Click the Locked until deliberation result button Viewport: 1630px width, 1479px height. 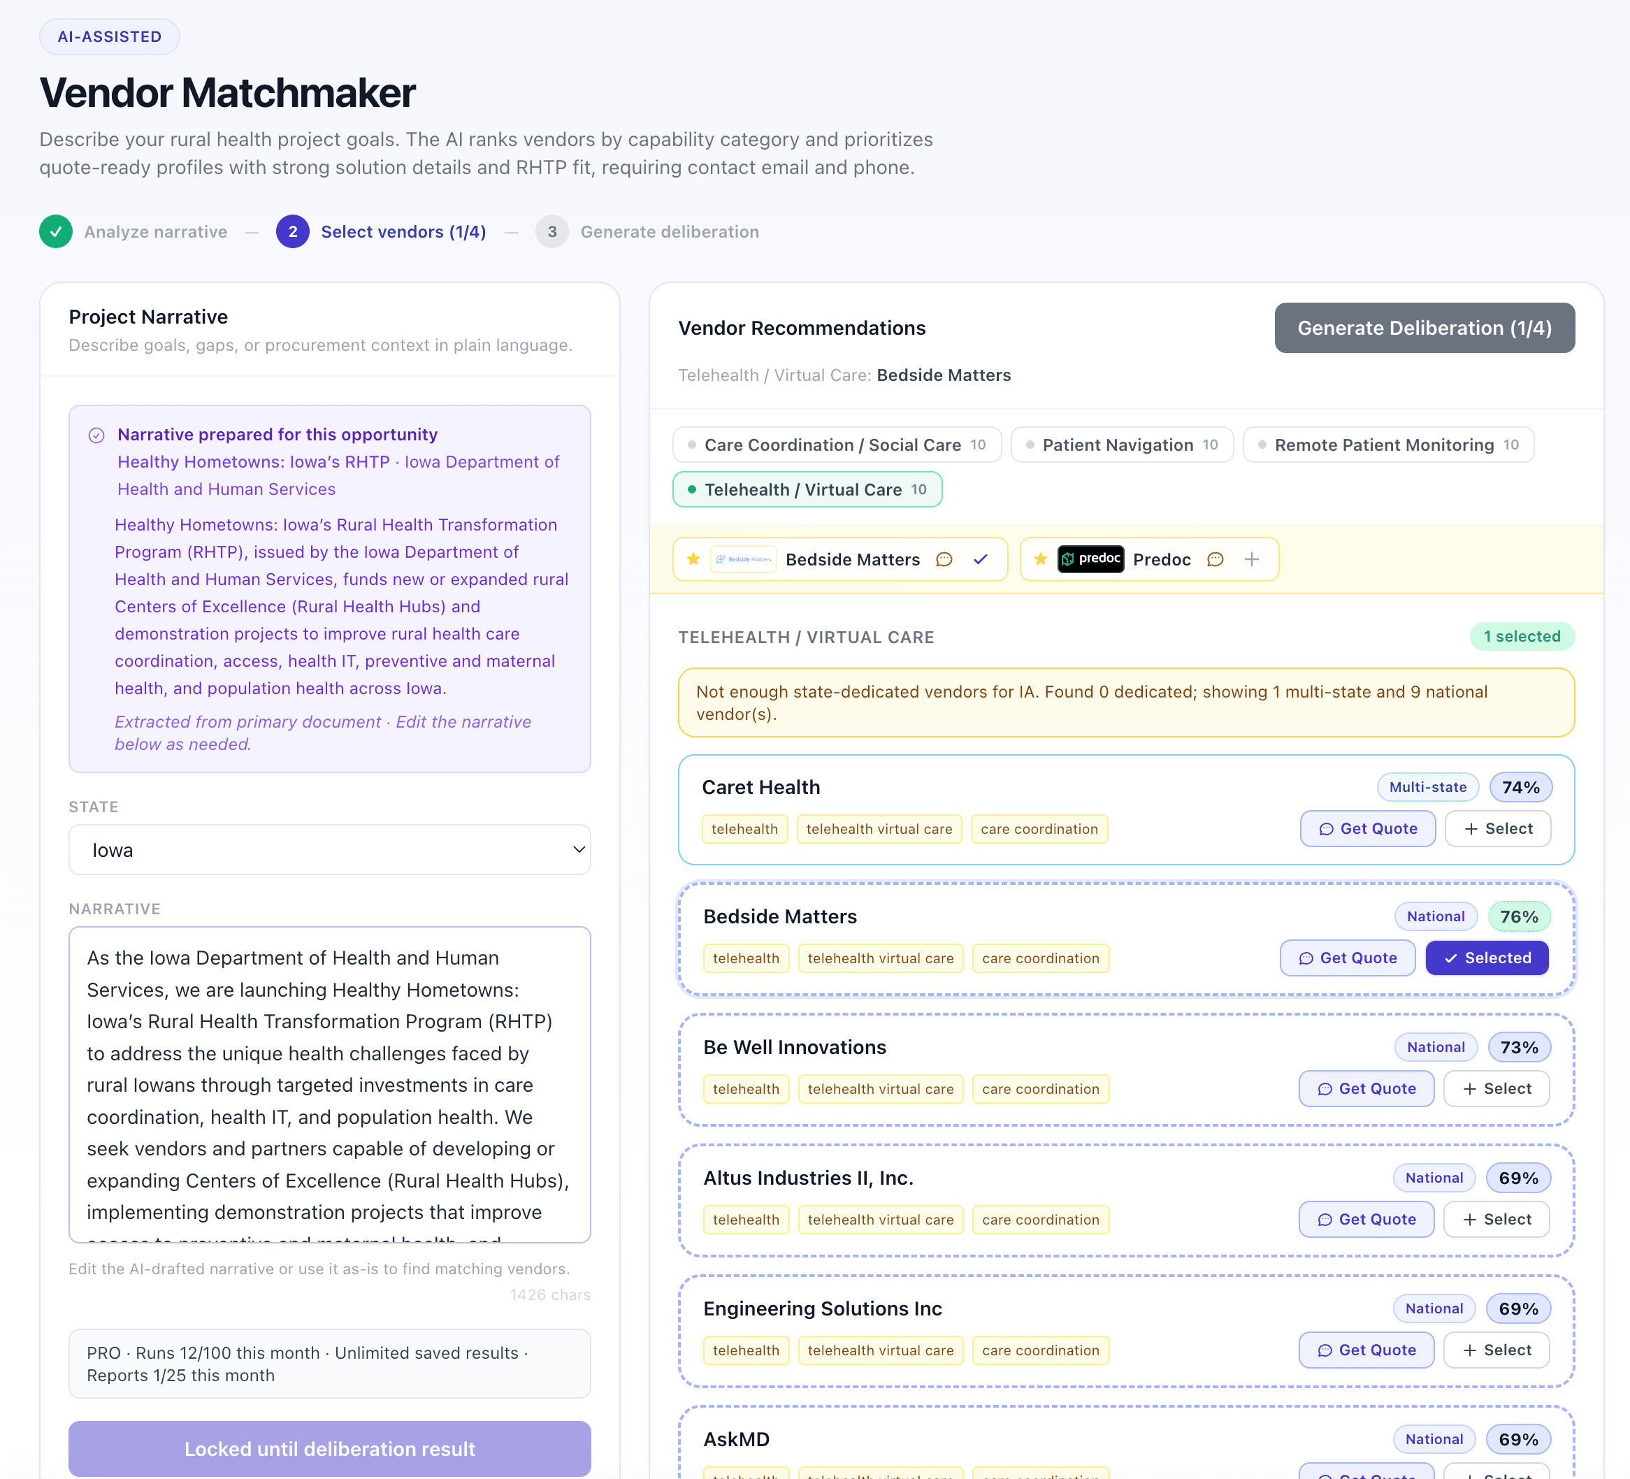(x=330, y=1448)
